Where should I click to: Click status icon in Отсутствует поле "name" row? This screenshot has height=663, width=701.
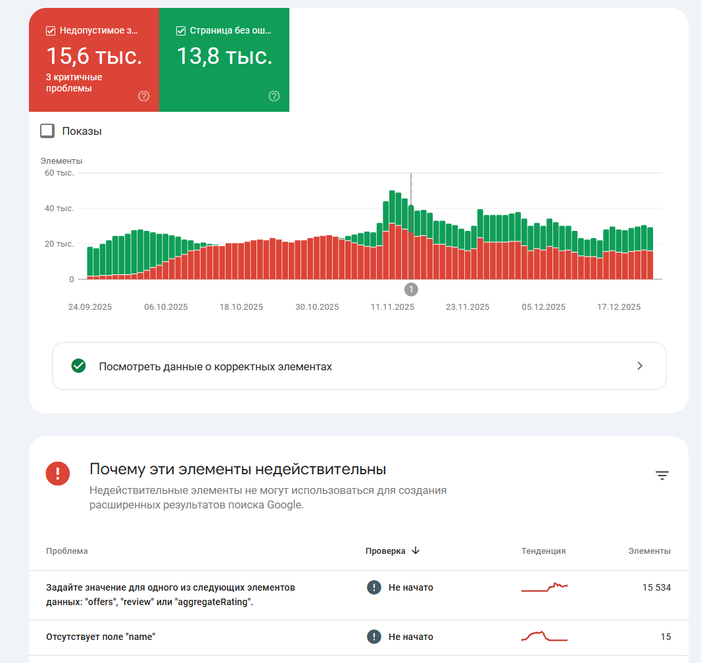tap(374, 636)
